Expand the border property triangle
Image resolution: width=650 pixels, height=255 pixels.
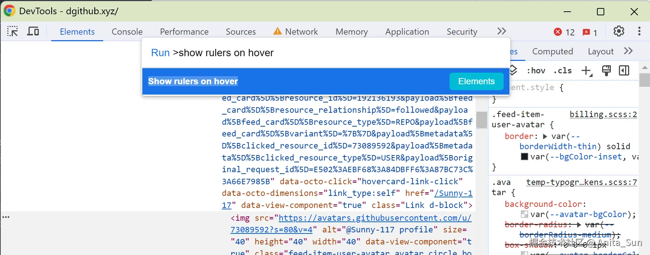545,136
